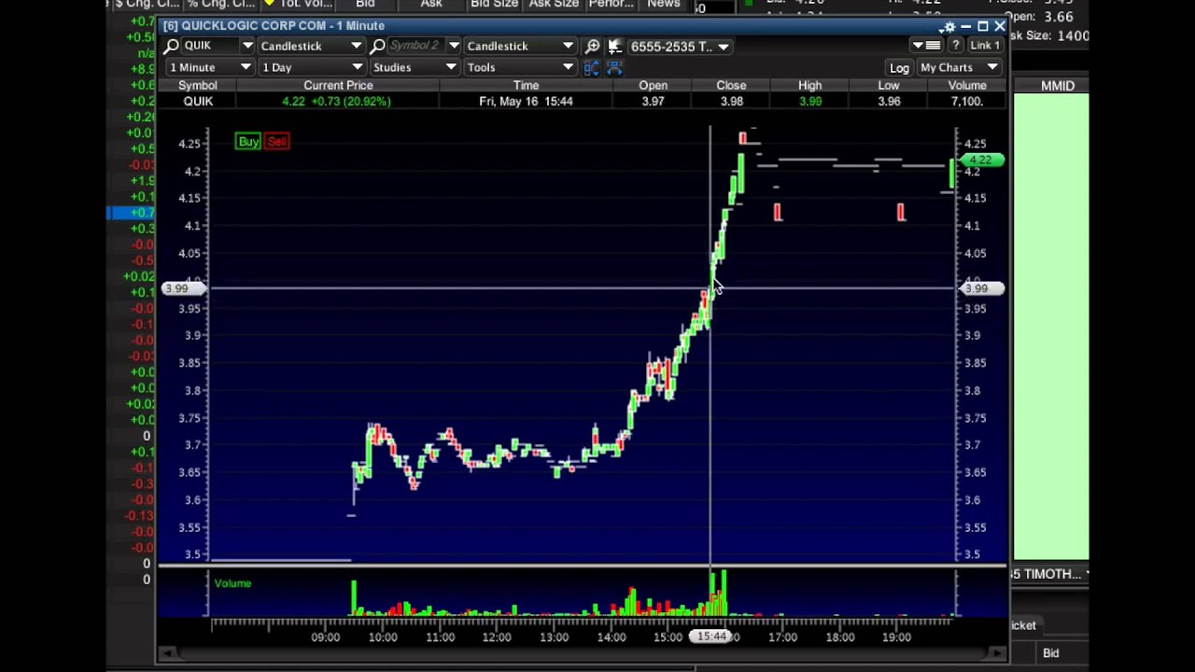This screenshot has height=672, width=1195.
Task: Click the Bid Size column header
Action: coord(494,4)
